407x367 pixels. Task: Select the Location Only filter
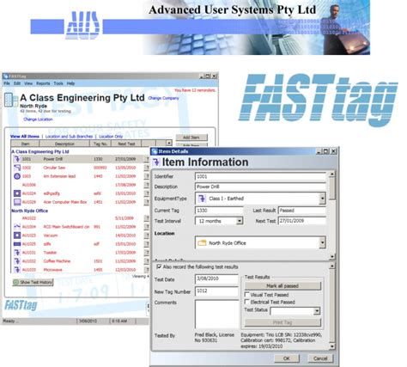click(111, 137)
